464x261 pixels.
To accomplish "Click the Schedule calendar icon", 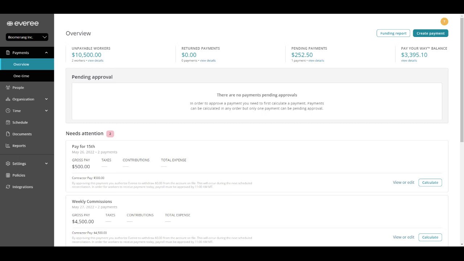I will coord(8,122).
